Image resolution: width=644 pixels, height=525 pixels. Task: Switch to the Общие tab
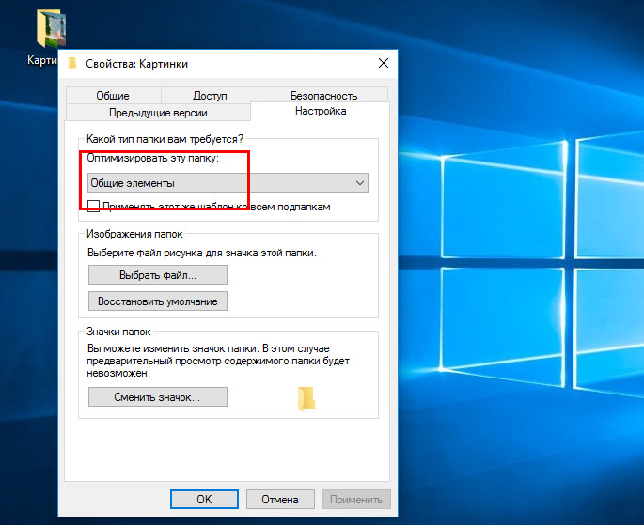tap(113, 96)
